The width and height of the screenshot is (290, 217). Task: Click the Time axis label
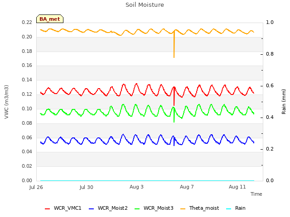pos(256,194)
